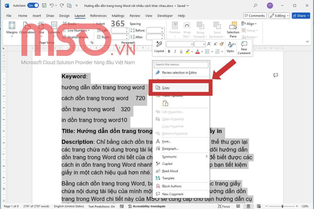The height and width of the screenshot is (209, 314).
Task: Click the Copilot icon in mini toolbar
Action: pos(159,47)
